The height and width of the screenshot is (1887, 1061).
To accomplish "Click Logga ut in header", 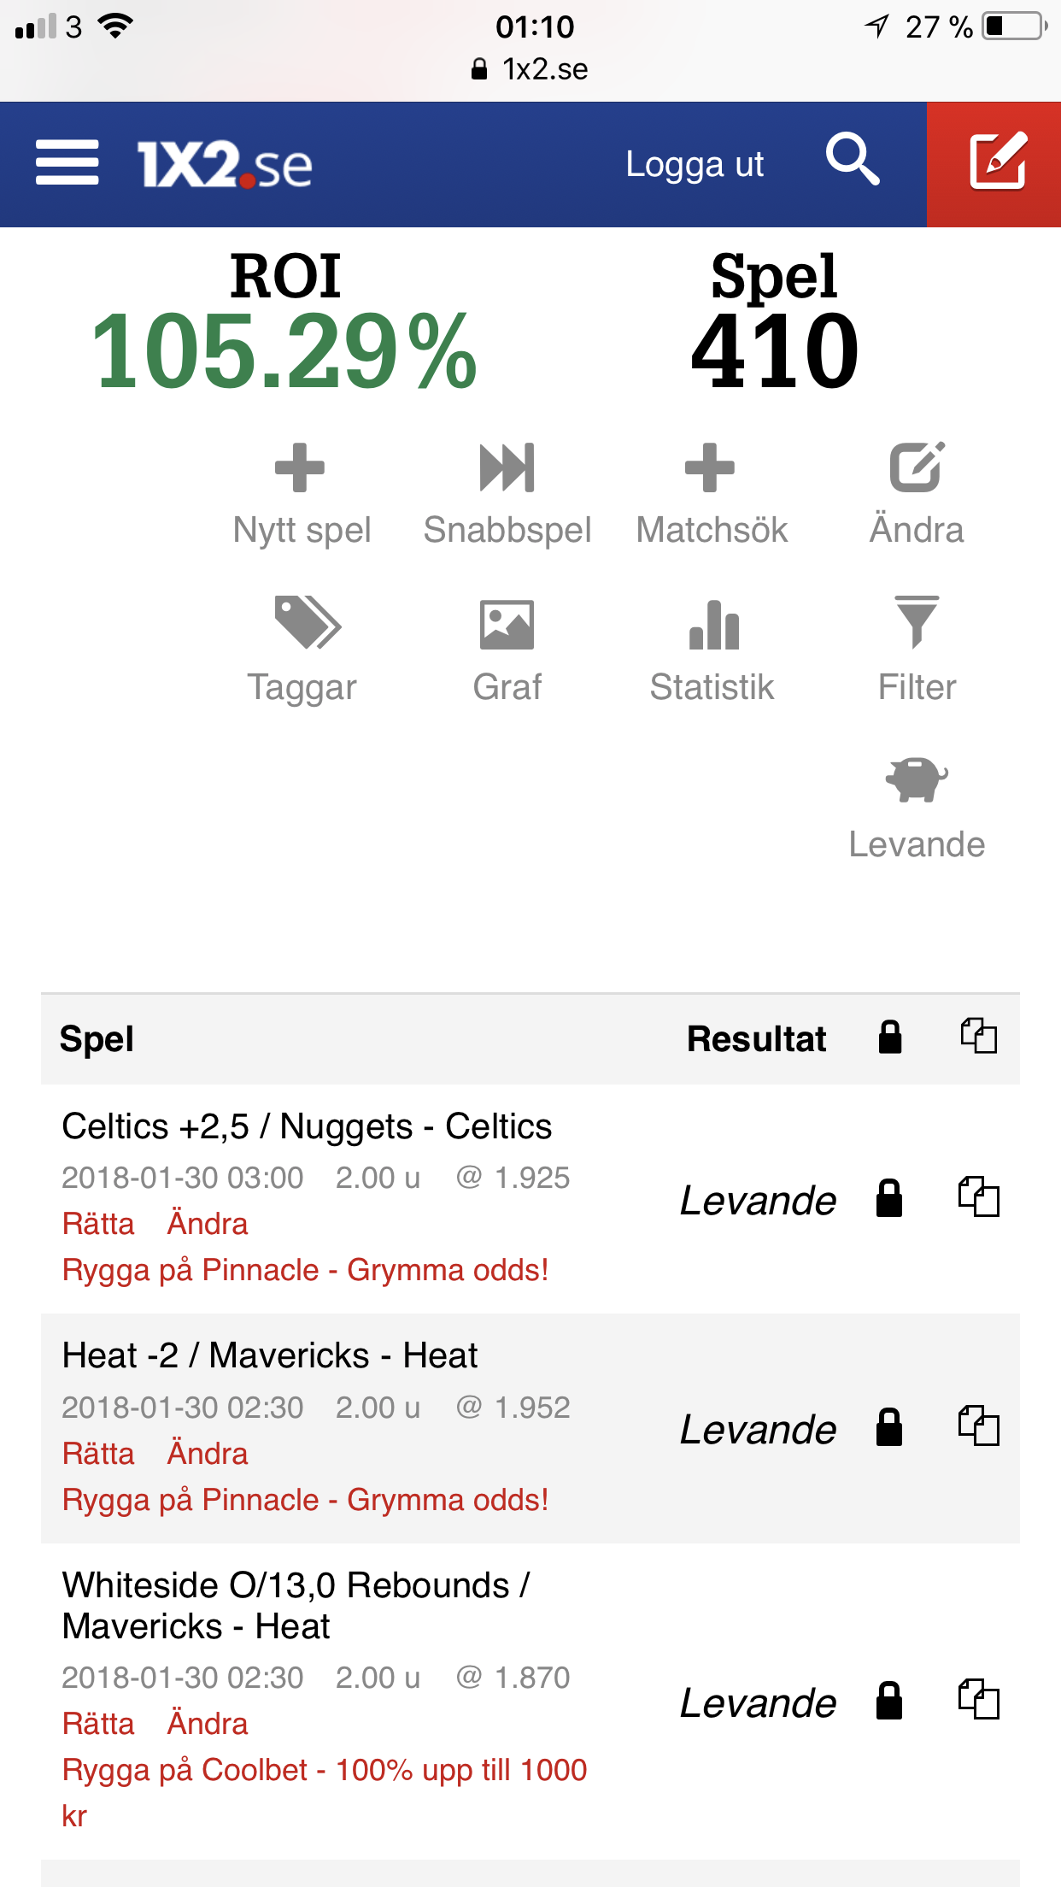I will point(695,164).
